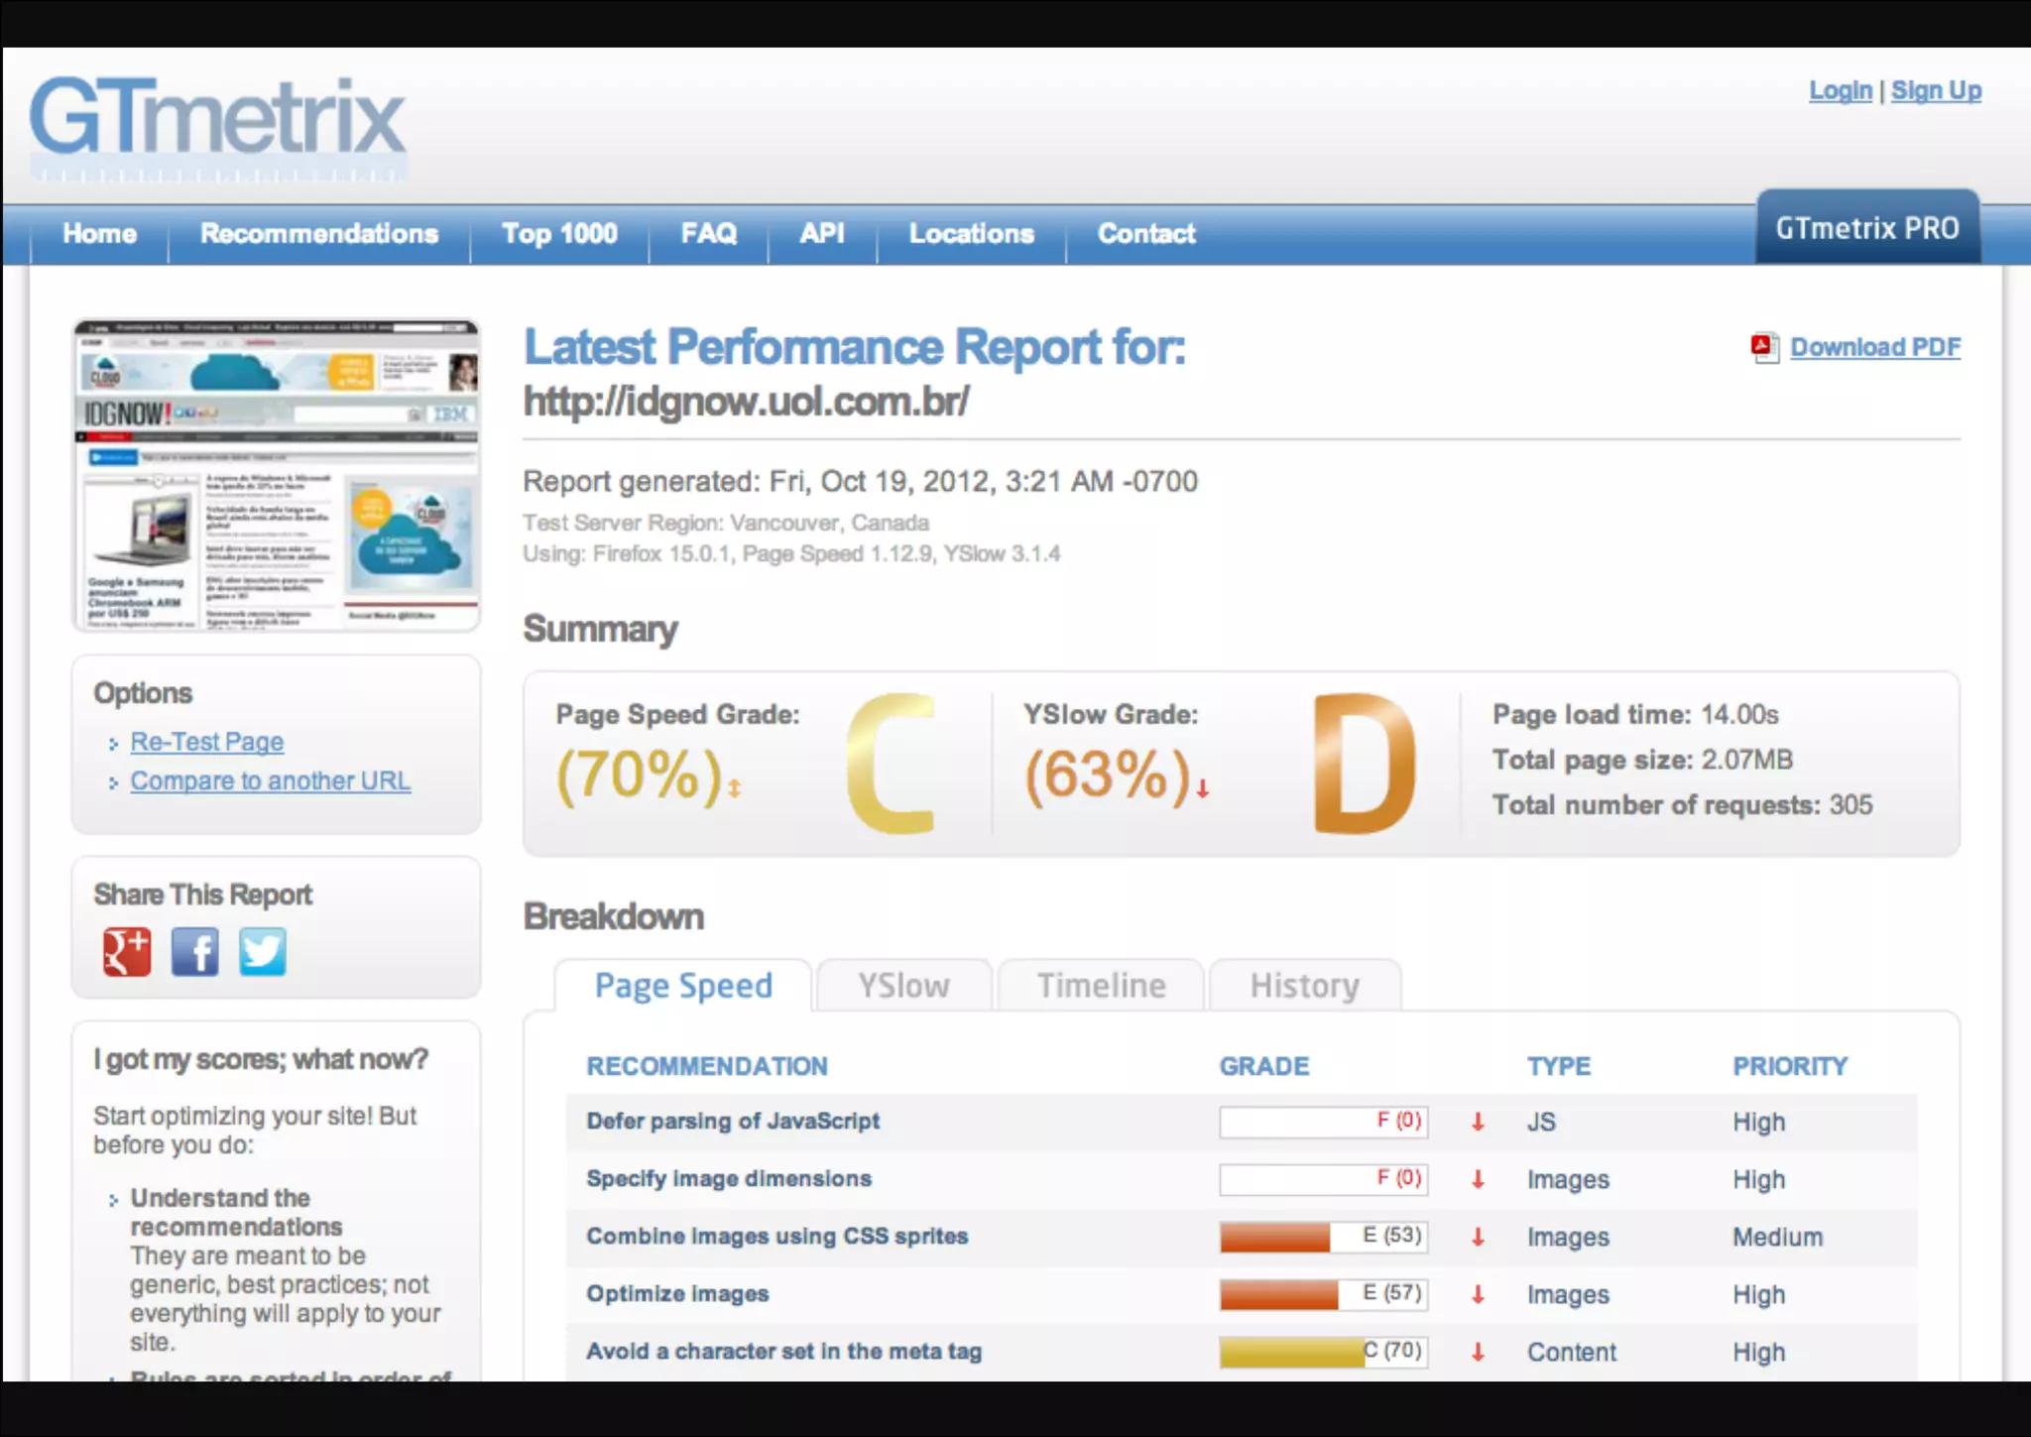Switch to the YSlow tab
Image resolution: width=2031 pixels, height=1437 pixels.
pos(903,986)
